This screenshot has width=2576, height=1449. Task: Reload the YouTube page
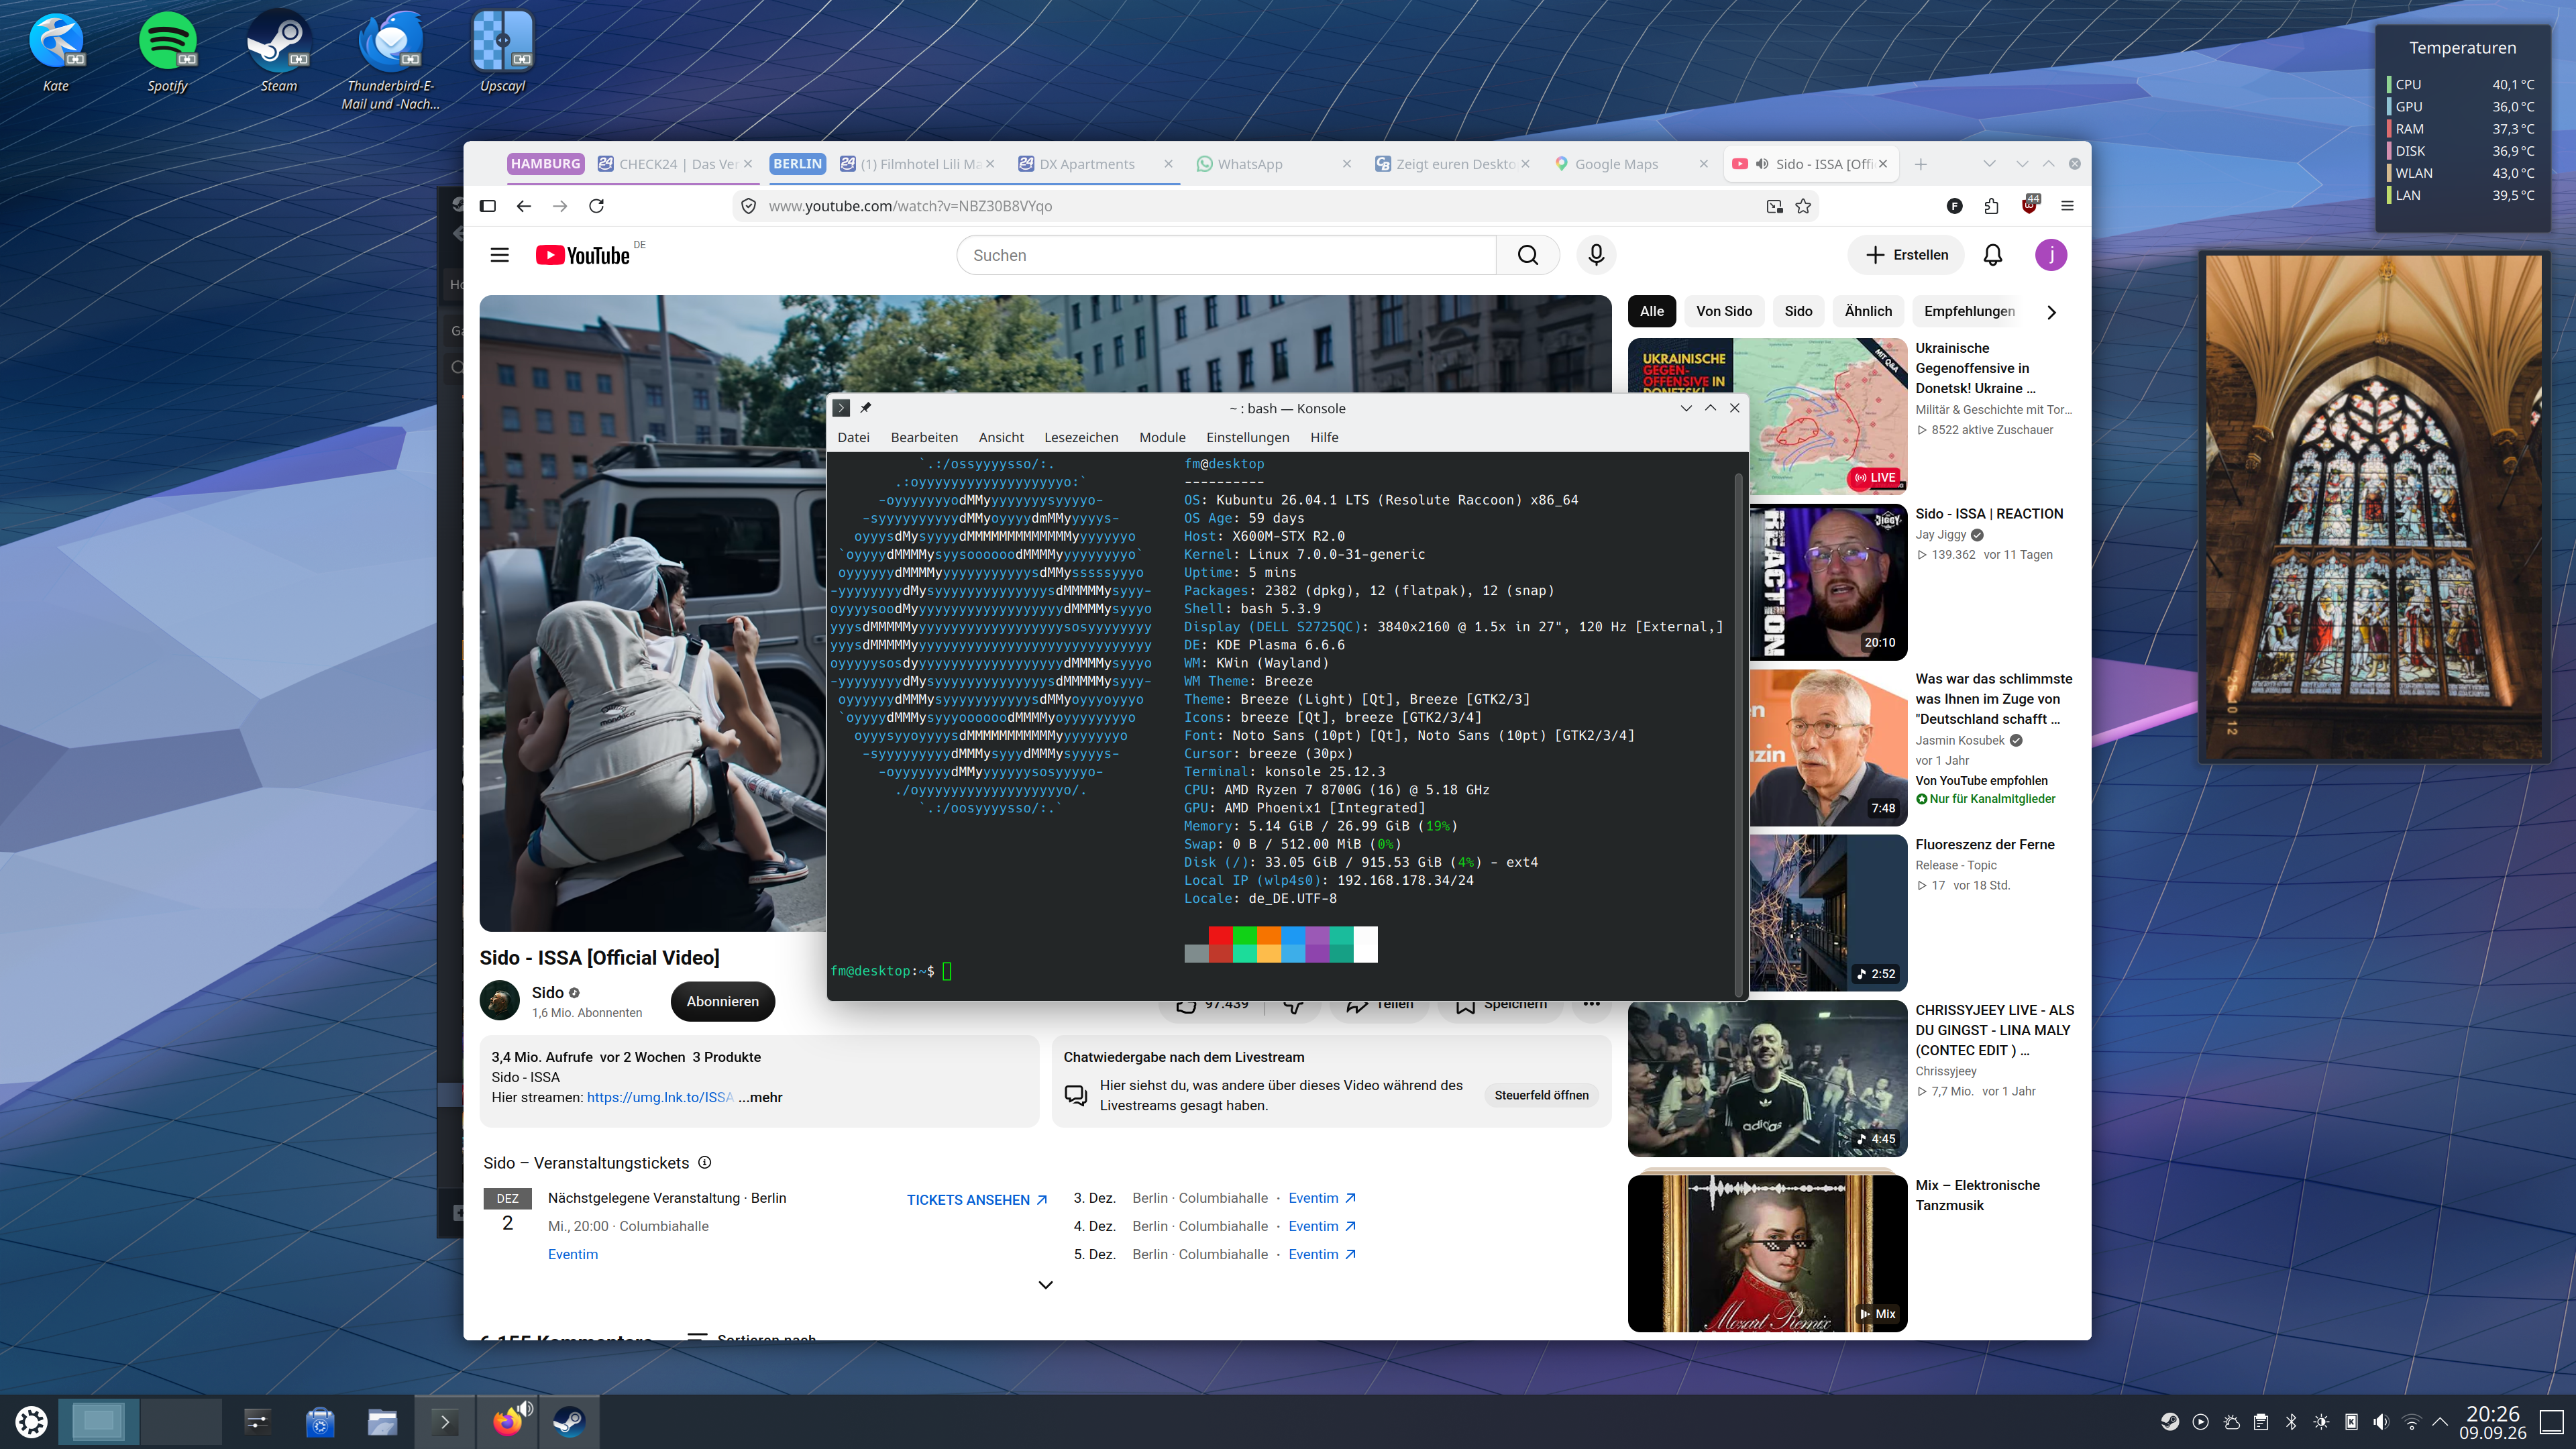tap(597, 206)
